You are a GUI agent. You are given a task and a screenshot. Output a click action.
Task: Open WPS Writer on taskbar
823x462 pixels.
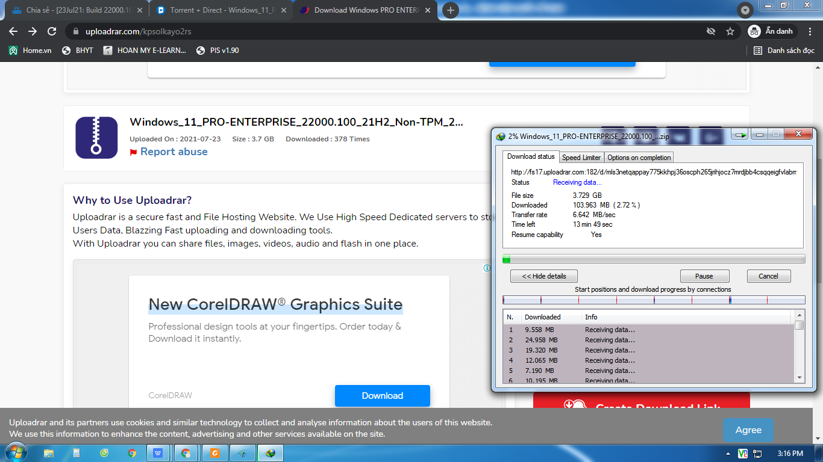(158, 453)
